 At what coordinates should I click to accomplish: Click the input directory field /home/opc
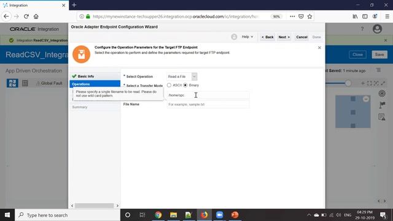click(208, 95)
